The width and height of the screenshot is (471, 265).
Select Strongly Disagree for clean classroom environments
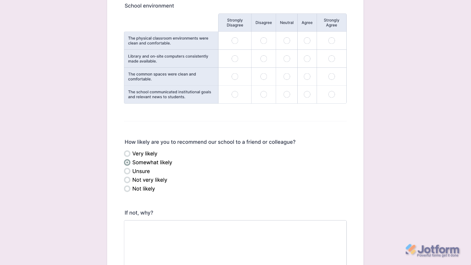[x=235, y=41]
